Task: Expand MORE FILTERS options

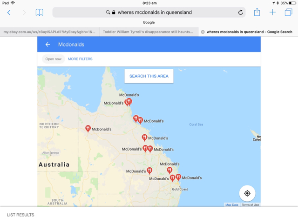Action: coord(80,59)
